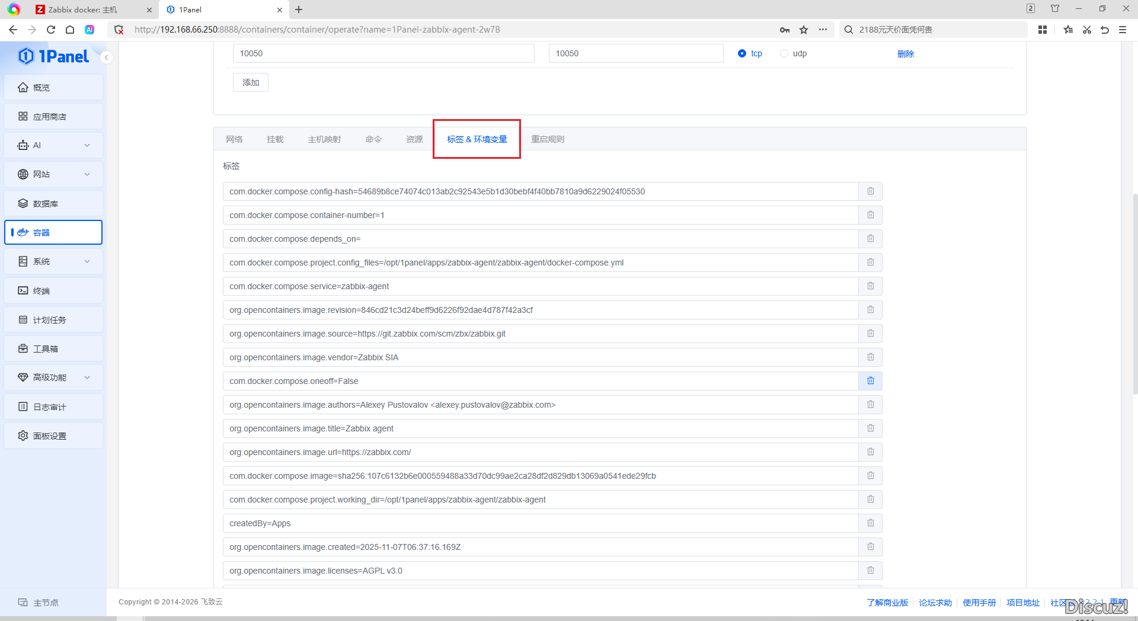Switch to the 网络 tab
Viewport: 1138px width, 621px height.
pos(234,139)
